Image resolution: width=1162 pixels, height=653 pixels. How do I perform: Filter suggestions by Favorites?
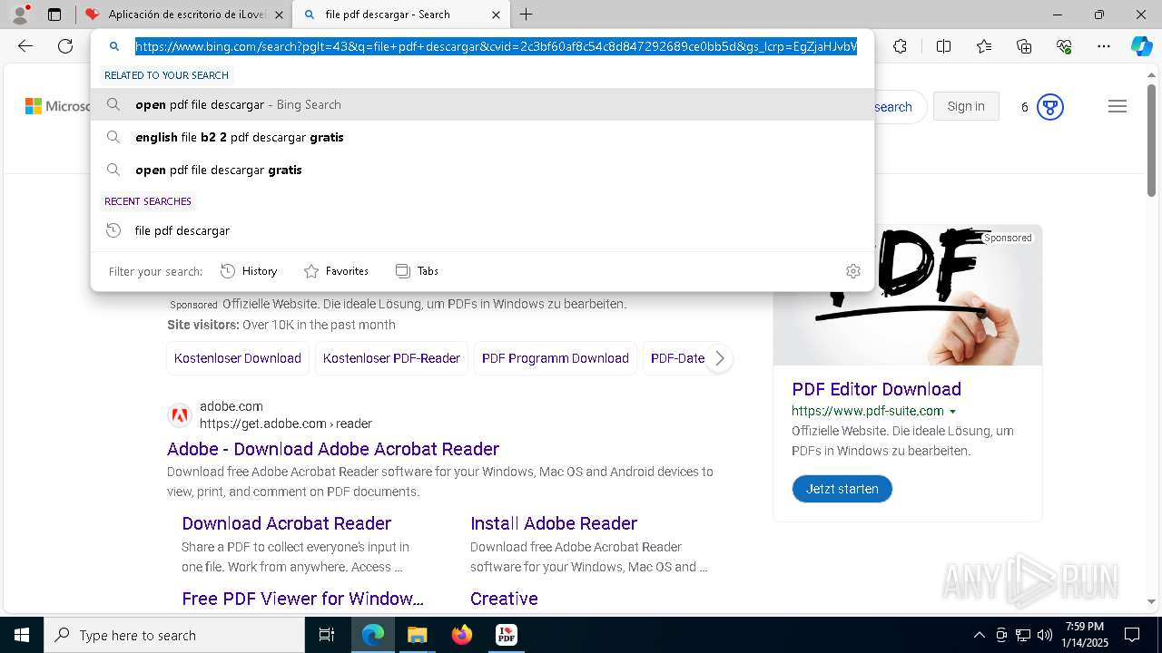336,271
